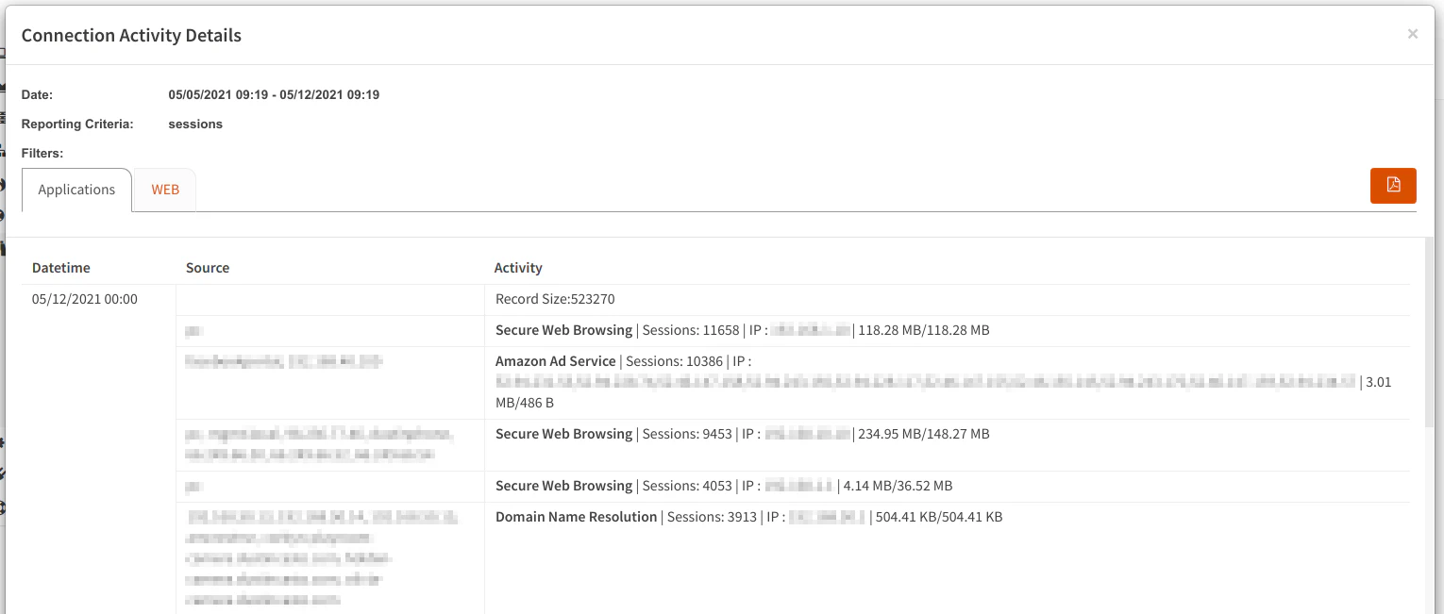
Task: Click the 3.01 MB/486 B traffic value
Action: pos(944,392)
